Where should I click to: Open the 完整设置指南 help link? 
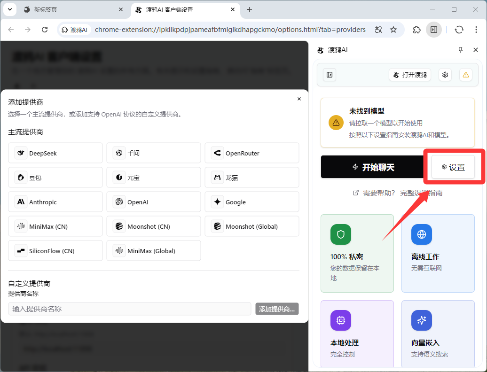coord(421,193)
